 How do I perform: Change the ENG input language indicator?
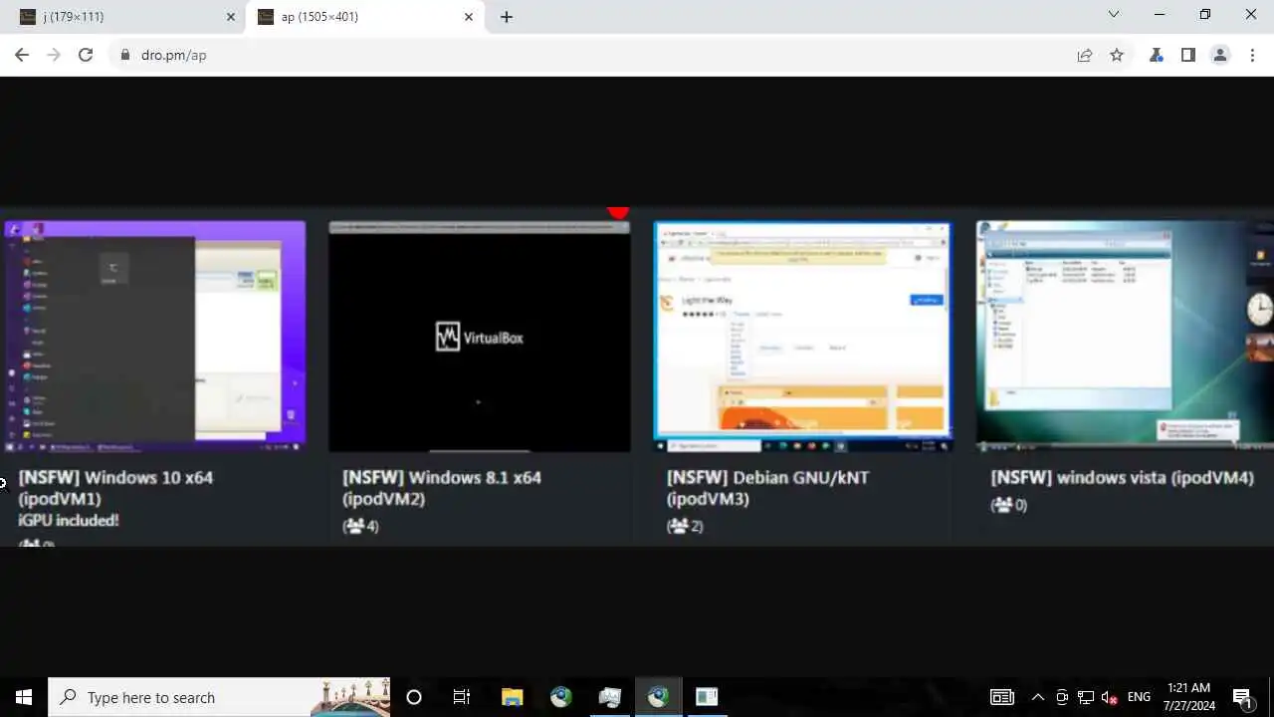pyautogui.click(x=1140, y=697)
